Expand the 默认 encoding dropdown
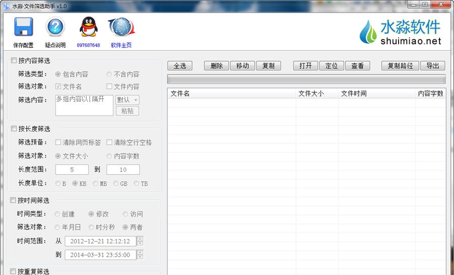The height and width of the screenshot is (275, 454). (x=128, y=100)
